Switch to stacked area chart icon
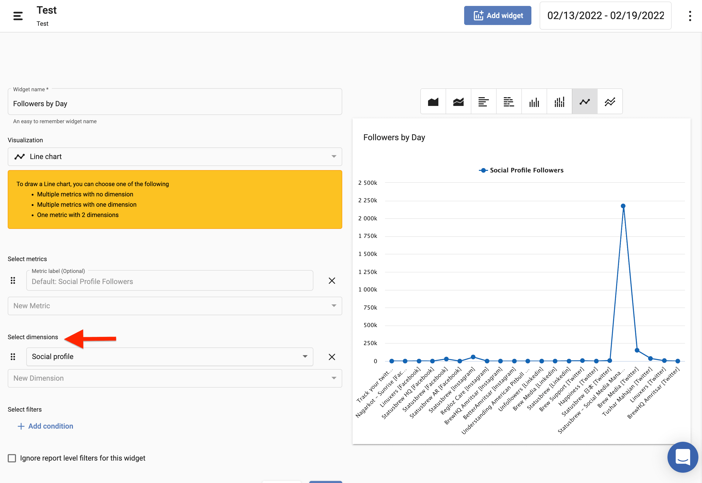702x483 pixels. coord(458,102)
